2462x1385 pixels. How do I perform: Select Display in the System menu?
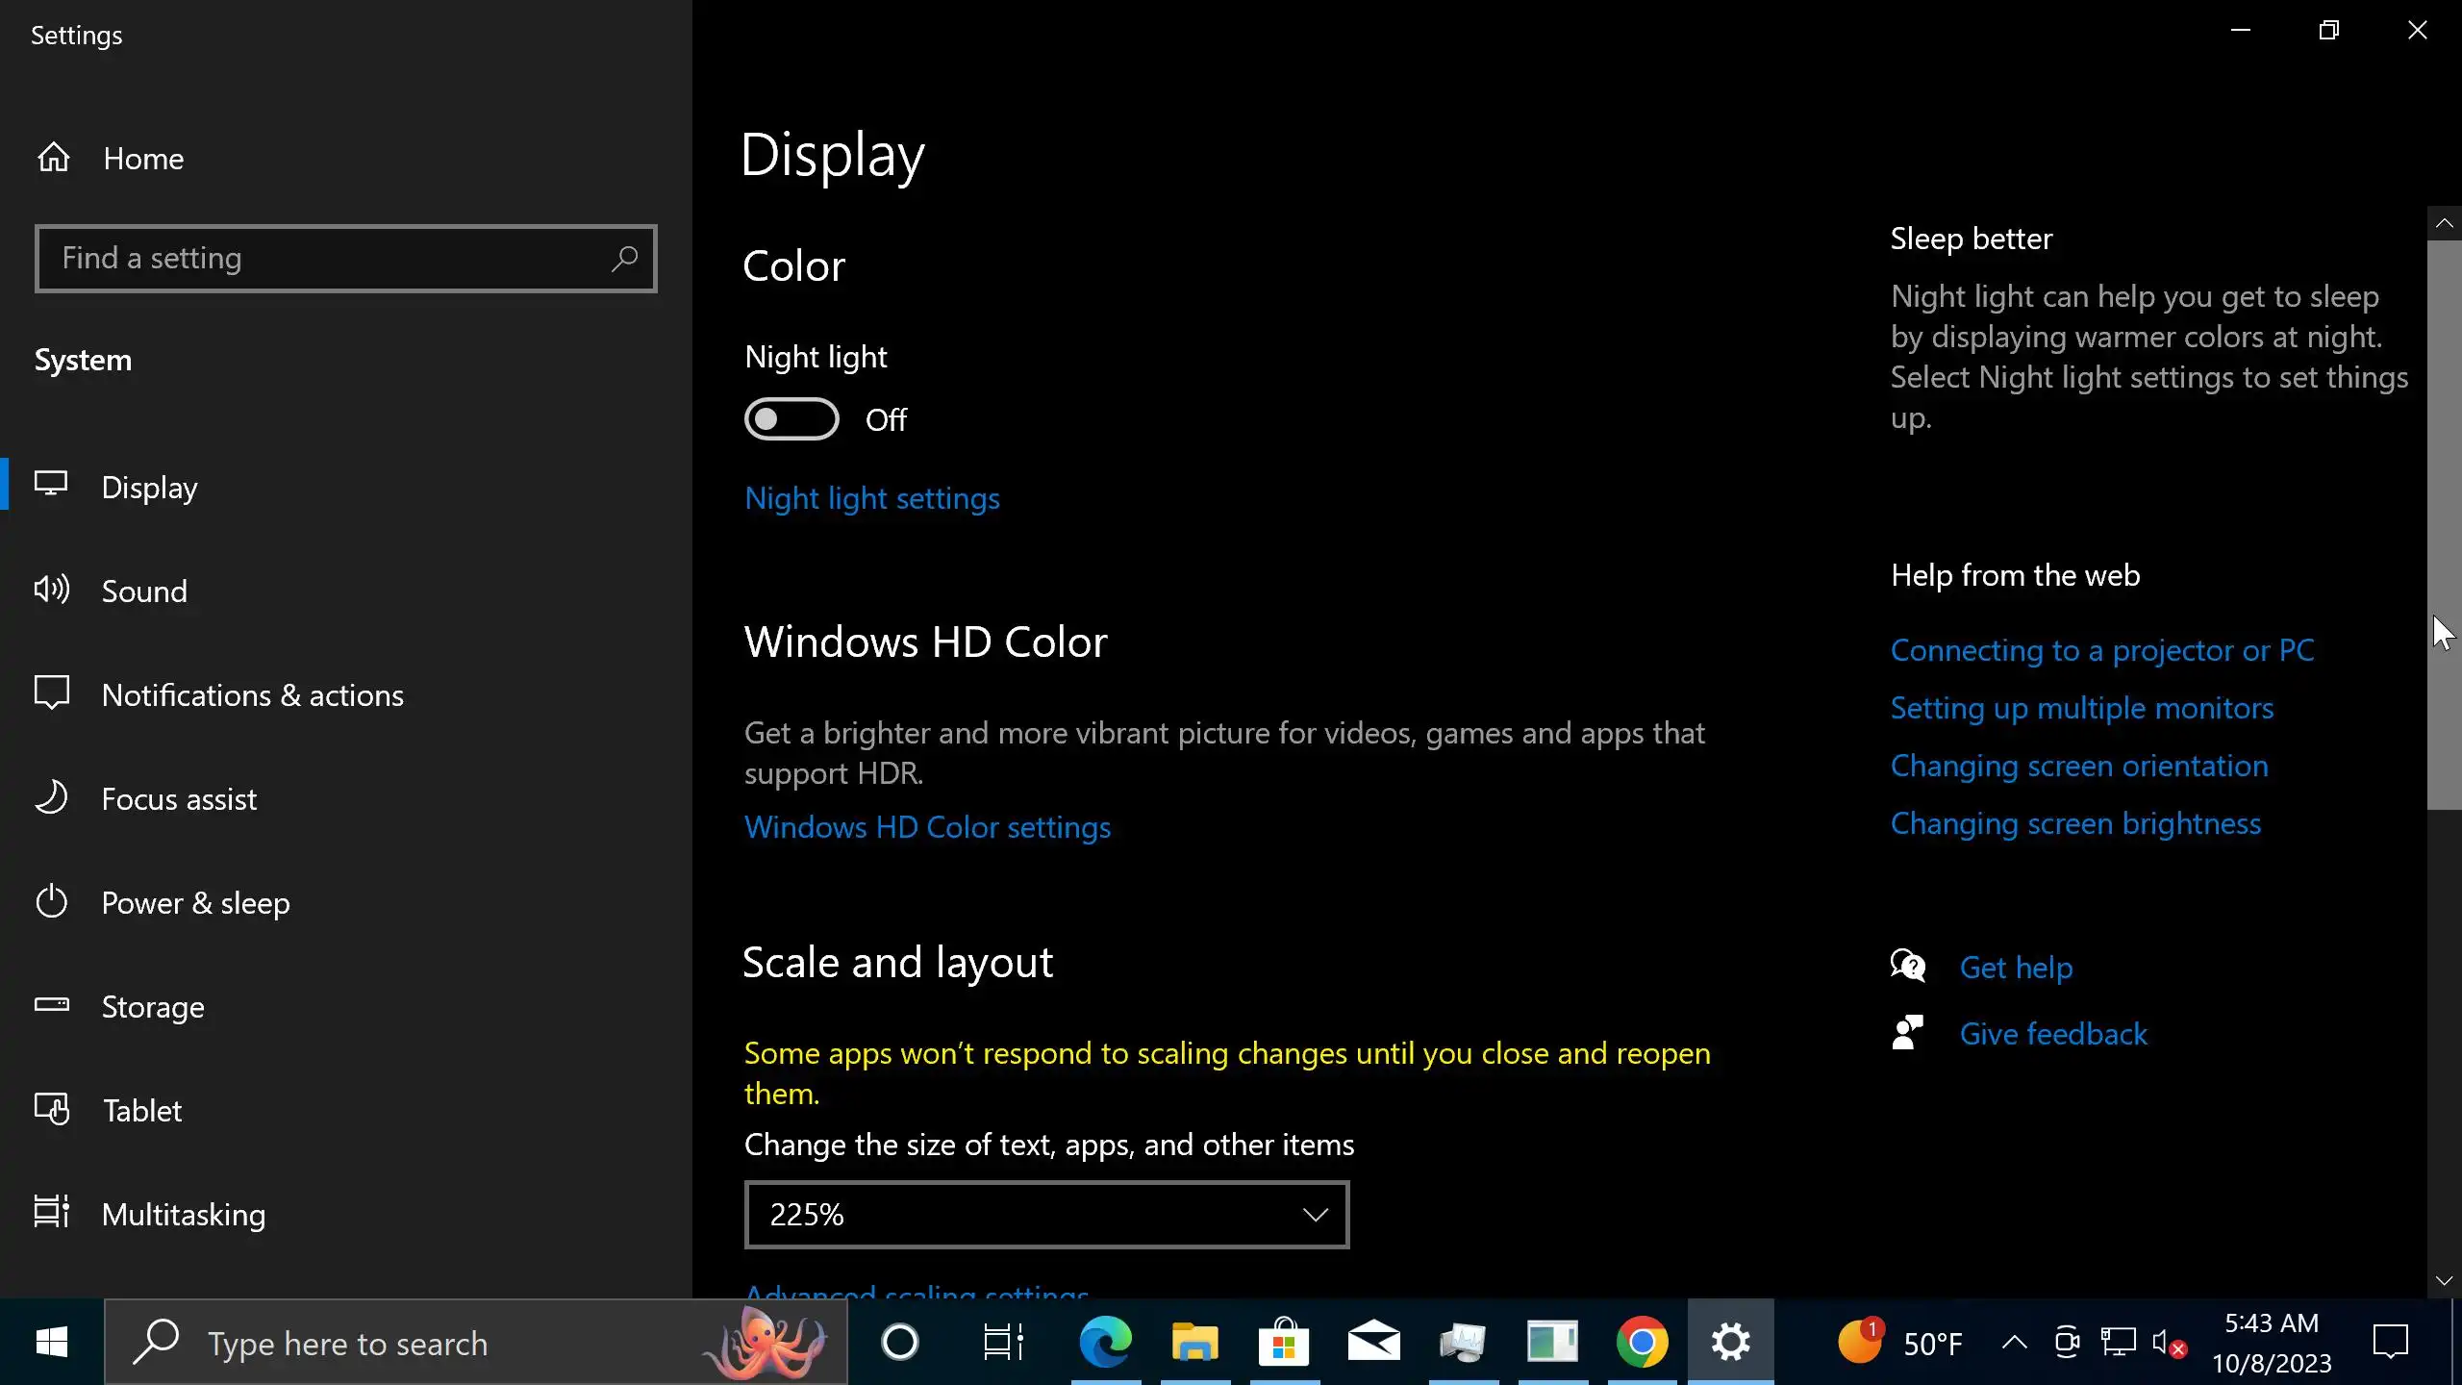(x=149, y=487)
